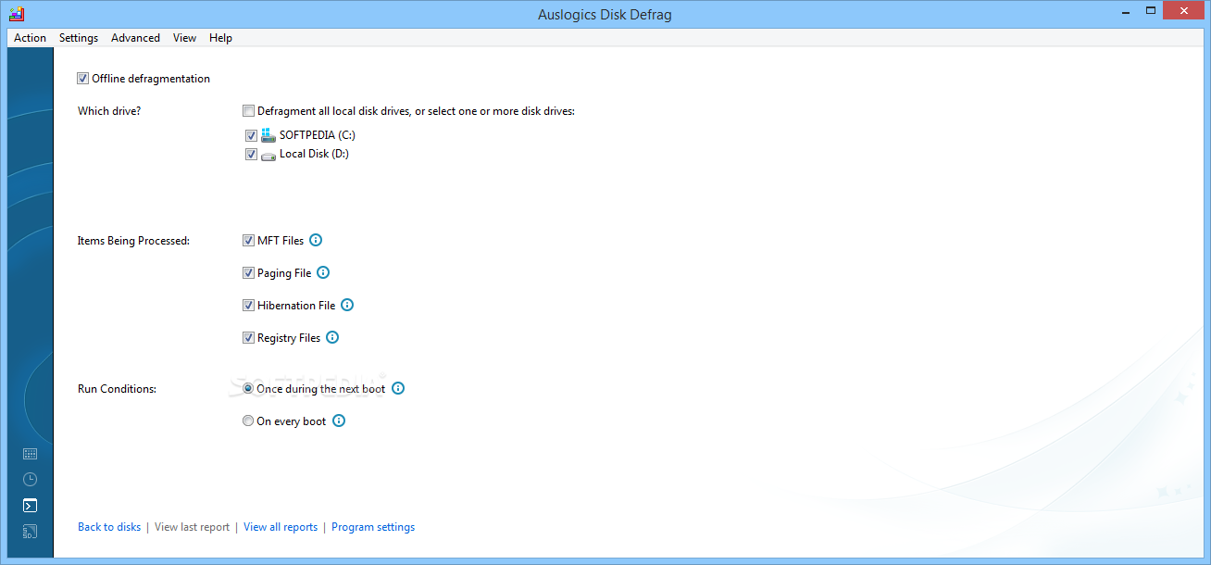The image size is (1211, 565).
Task: Open Program settings link
Action: pyautogui.click(x=373, y=527)
